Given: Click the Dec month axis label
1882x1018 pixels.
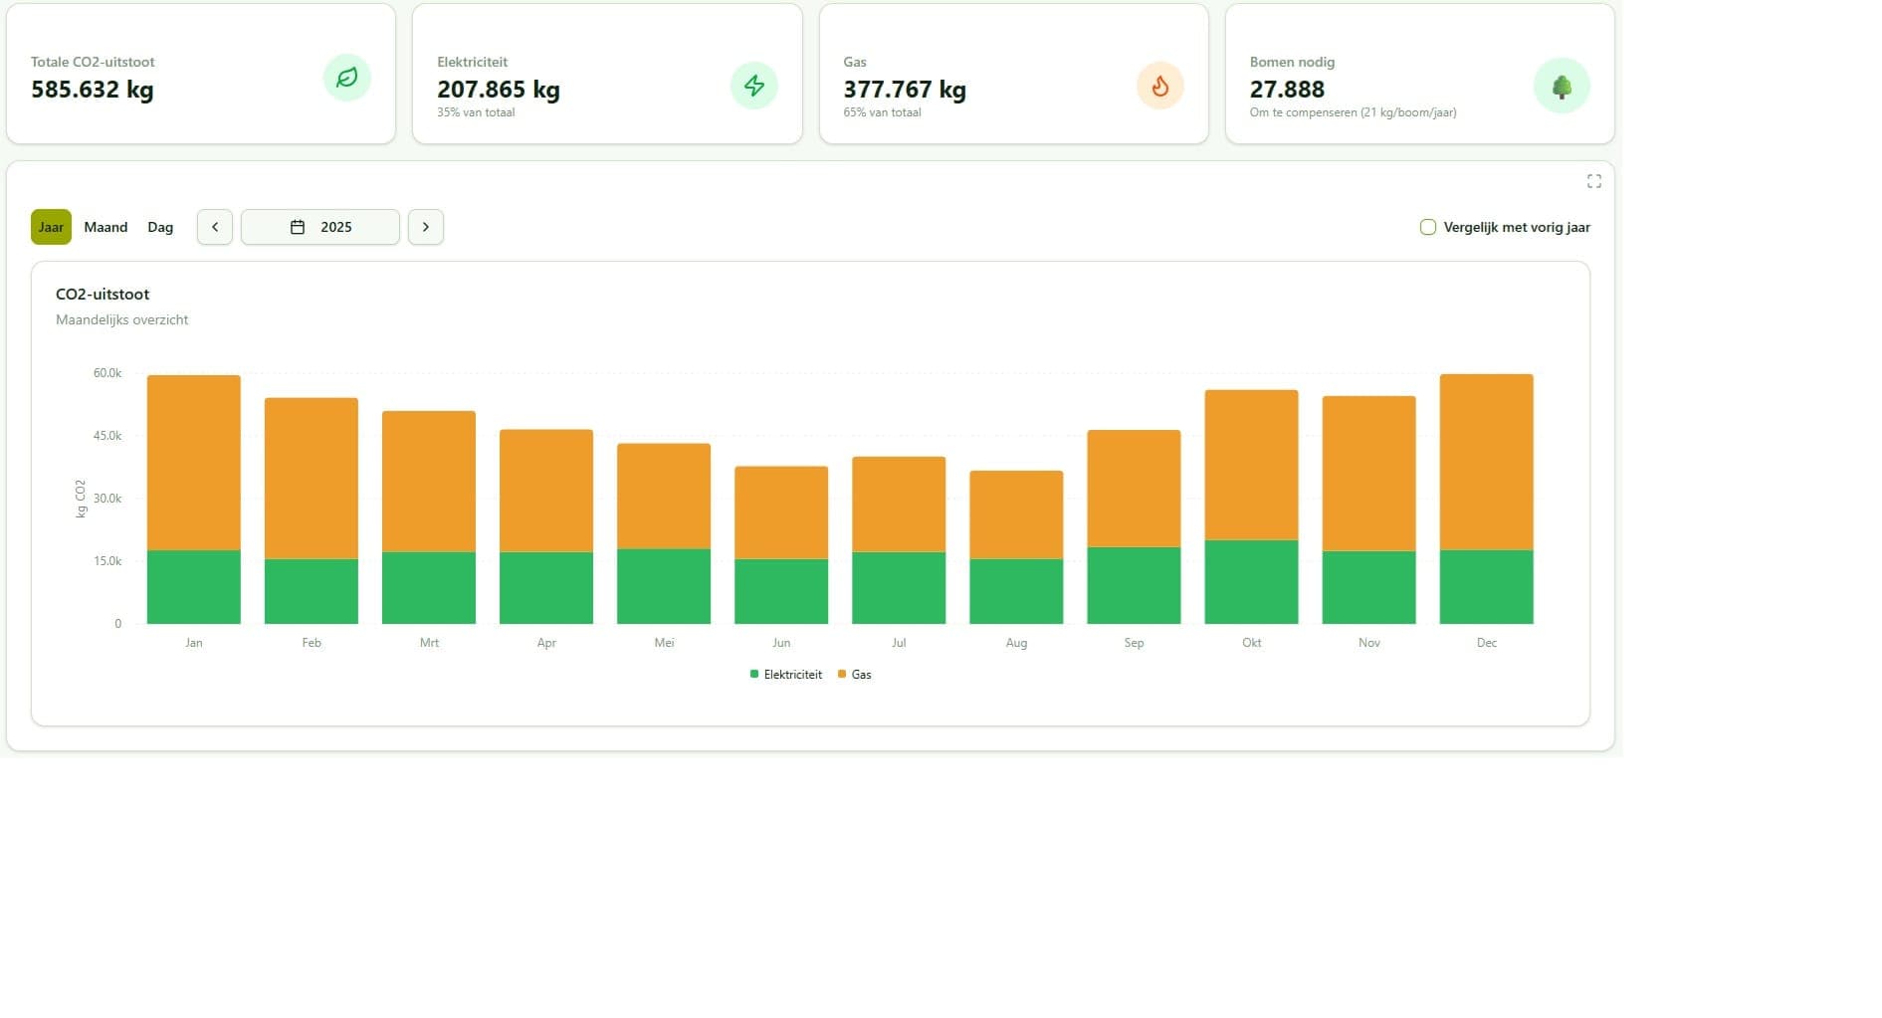Looking at the screenshot, I should coord(1486,643).
